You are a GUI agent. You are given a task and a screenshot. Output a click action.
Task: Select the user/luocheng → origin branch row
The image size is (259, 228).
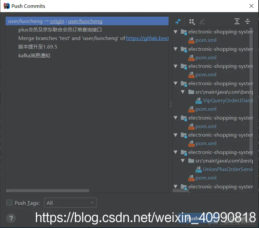[87, 21]
